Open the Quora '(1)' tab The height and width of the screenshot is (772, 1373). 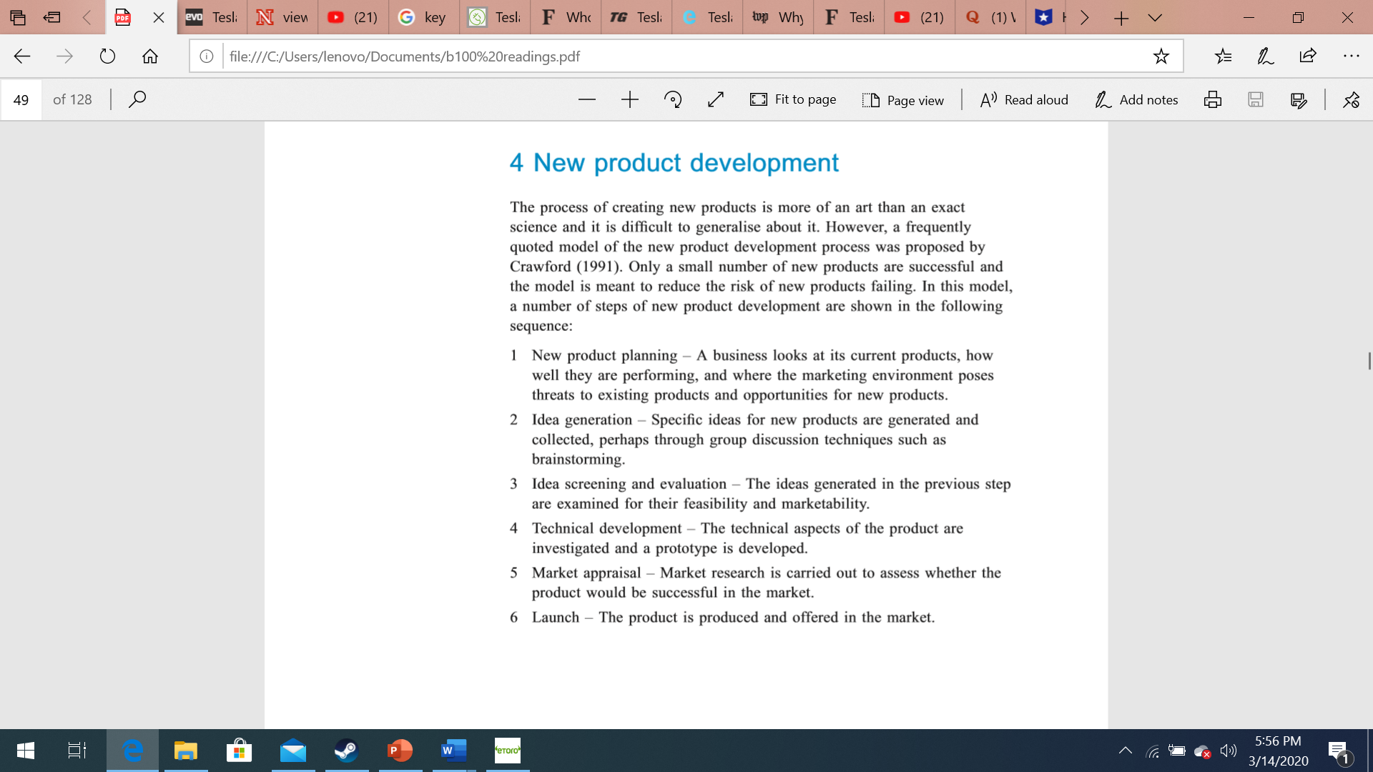point(990,17)
